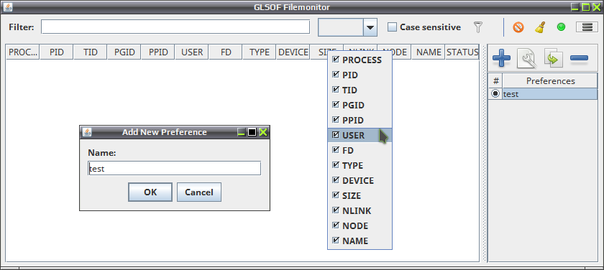This screenshot has width=604, height=270.
Task: Click Java icon in Add New Preference dialog
Action: [88, 132]
